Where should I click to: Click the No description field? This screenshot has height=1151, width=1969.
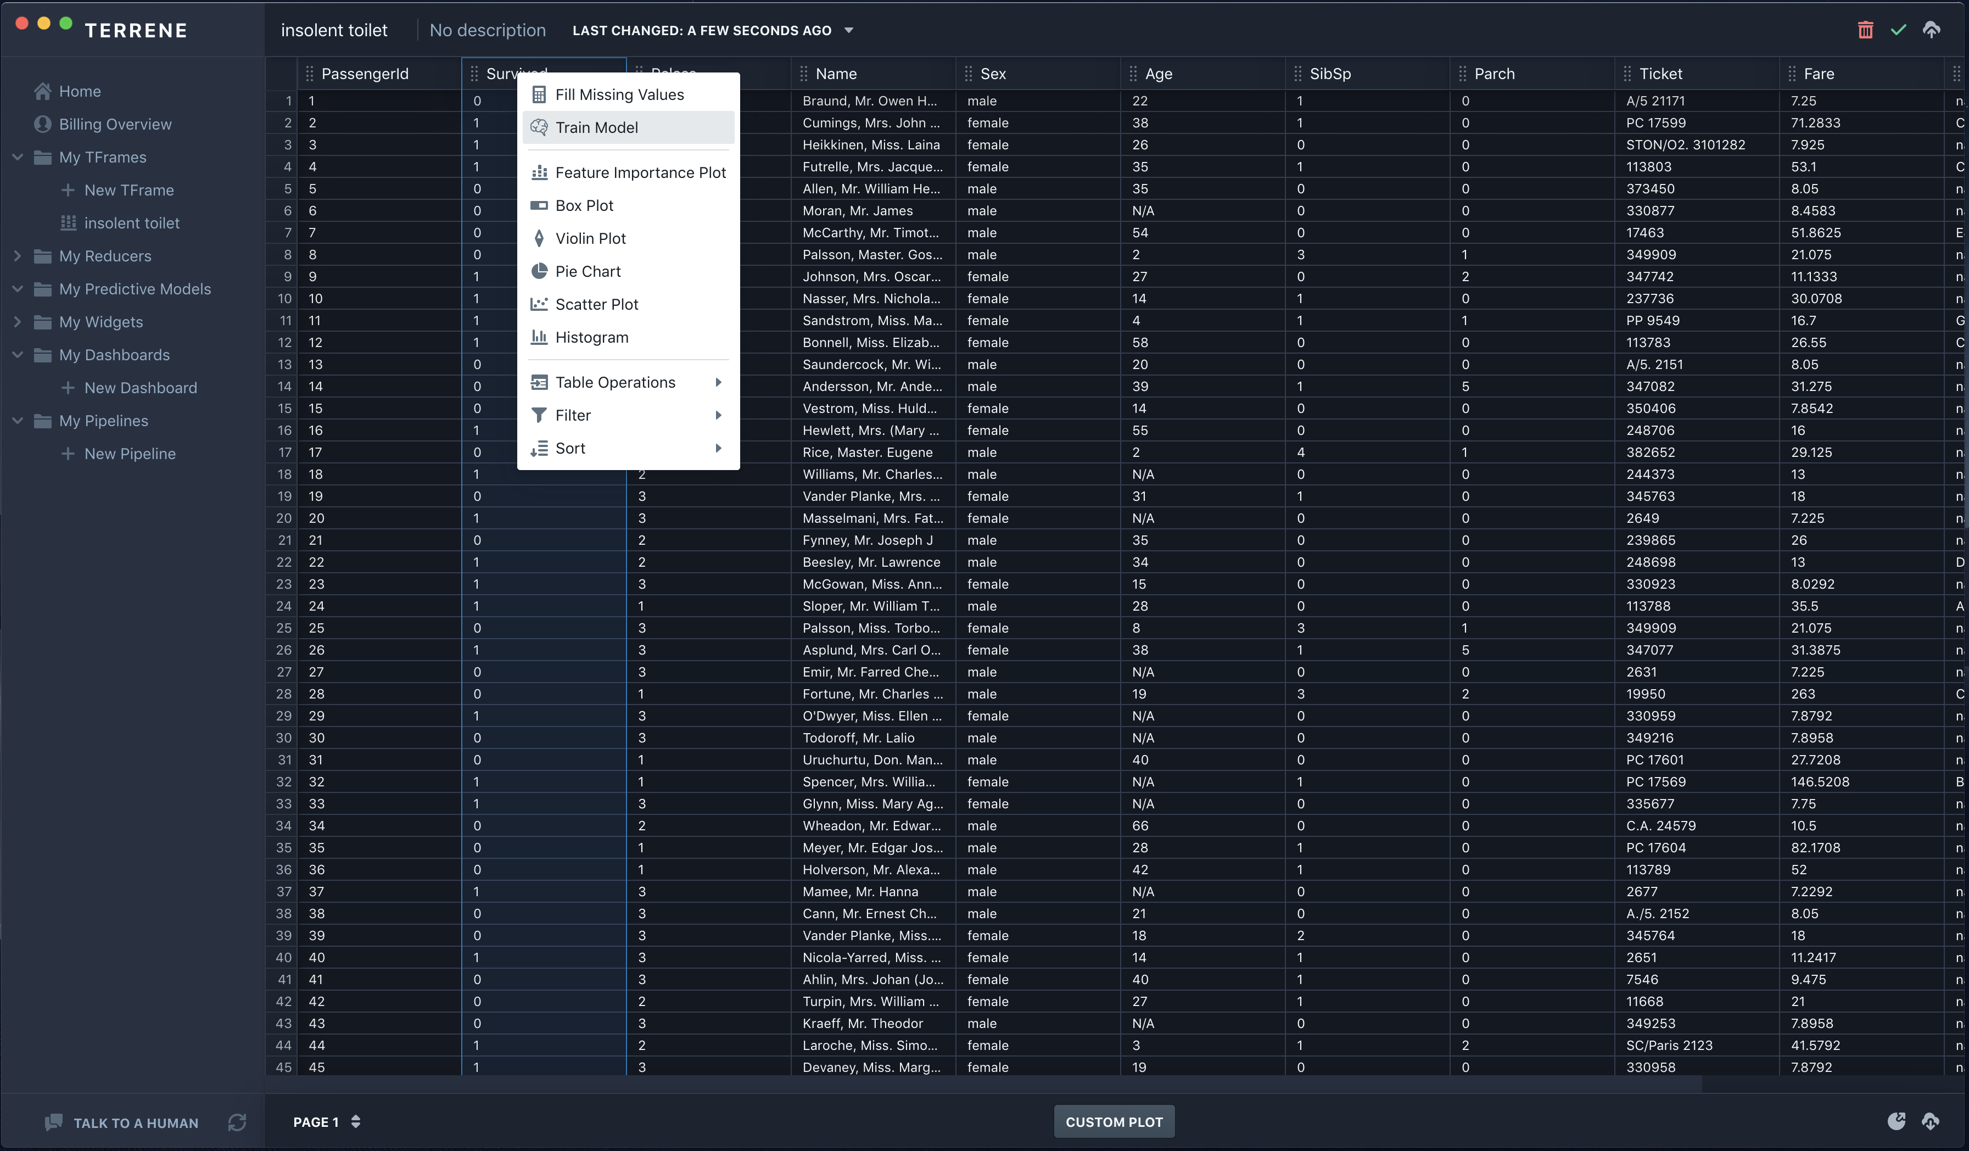pyautogui.click(x=488, y=30)
